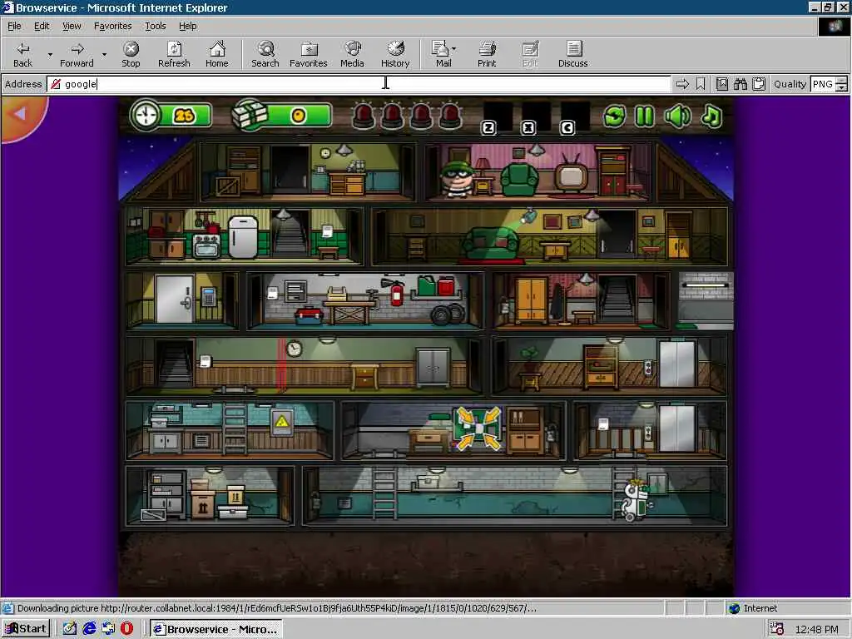Open the Forward history dropdown arrow

[x=104, y=54]
